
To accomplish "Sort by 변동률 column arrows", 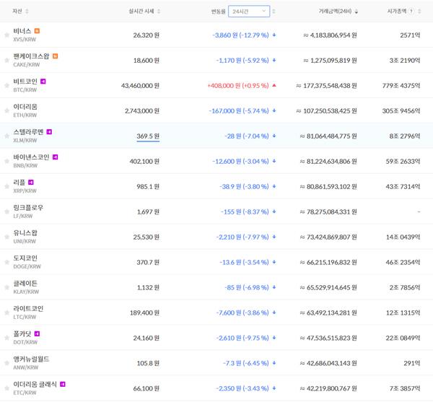I will [274, 12].
